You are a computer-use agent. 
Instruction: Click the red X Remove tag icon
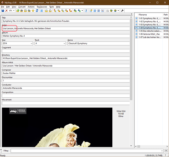pyautogui.click(x=7, y=11)
